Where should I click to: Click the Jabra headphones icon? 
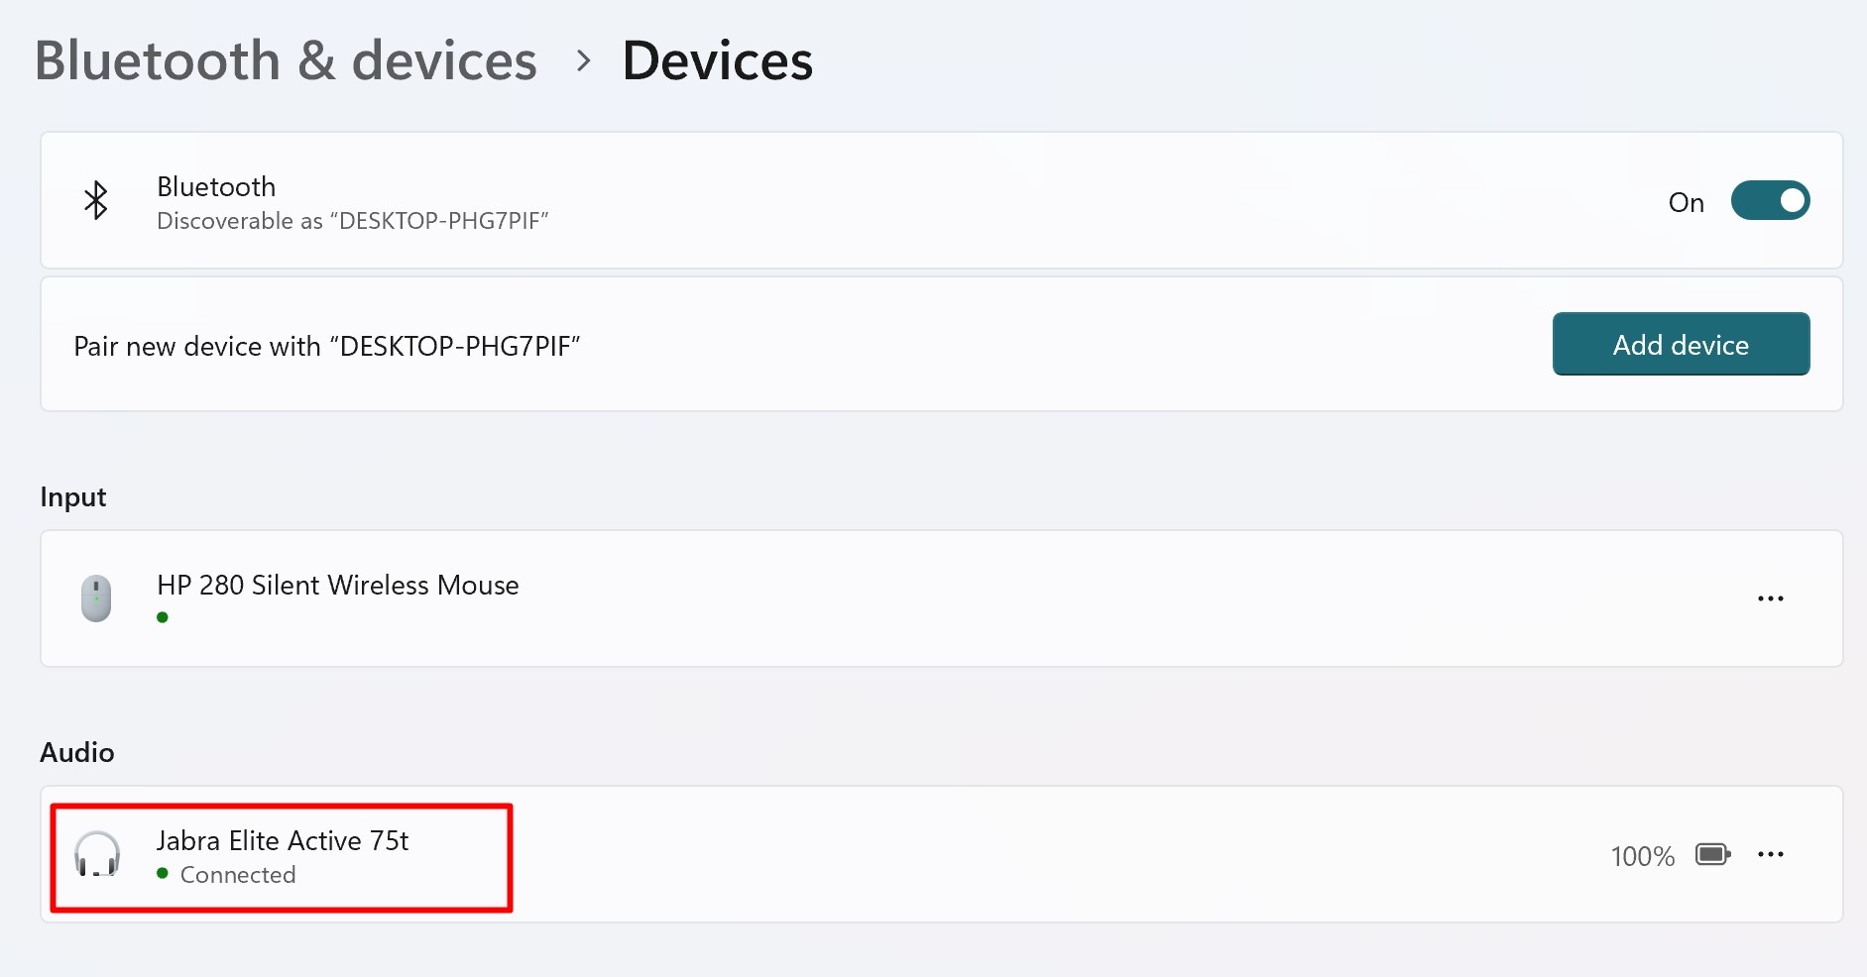(97, 854)
